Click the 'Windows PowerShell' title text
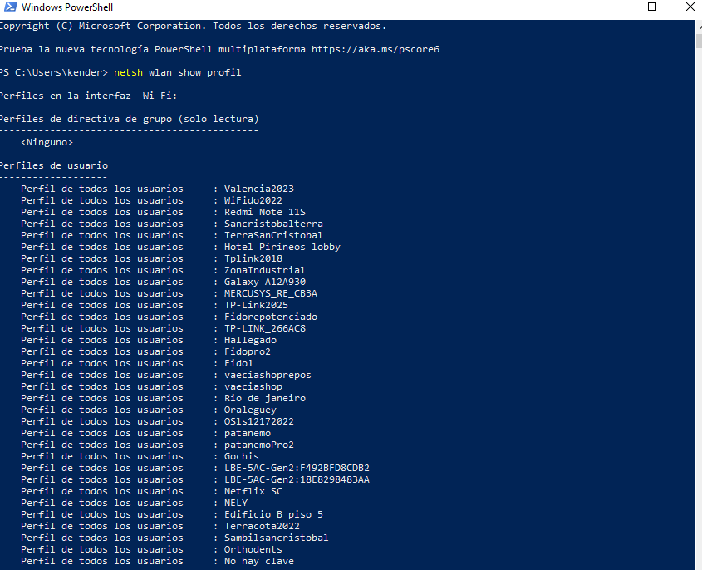The width and height of the screenshot is (702, 570). [x=67, y=7]
